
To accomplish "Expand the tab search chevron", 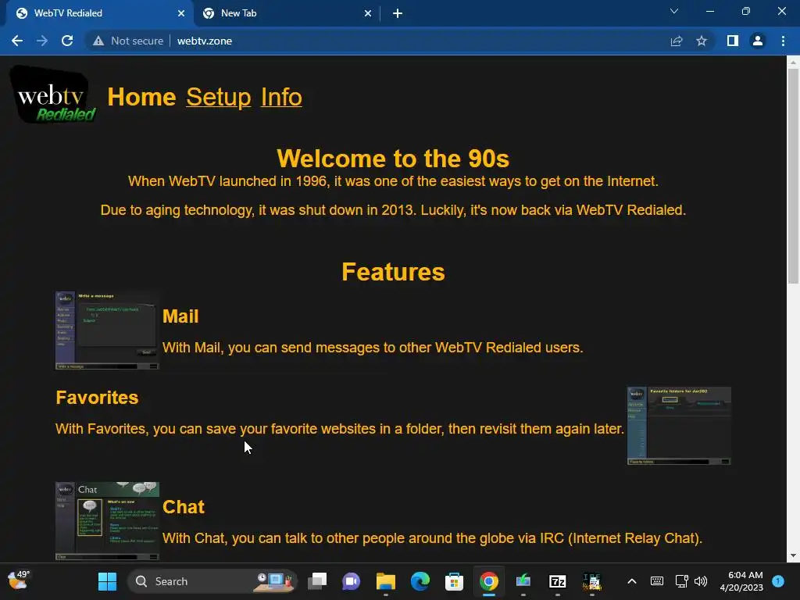I will coord(674,11).
